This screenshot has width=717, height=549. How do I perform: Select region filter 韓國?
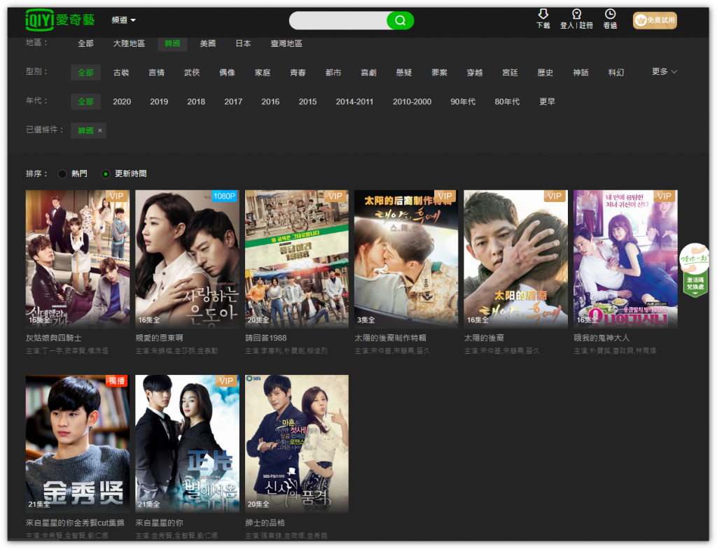click(172, 43)
